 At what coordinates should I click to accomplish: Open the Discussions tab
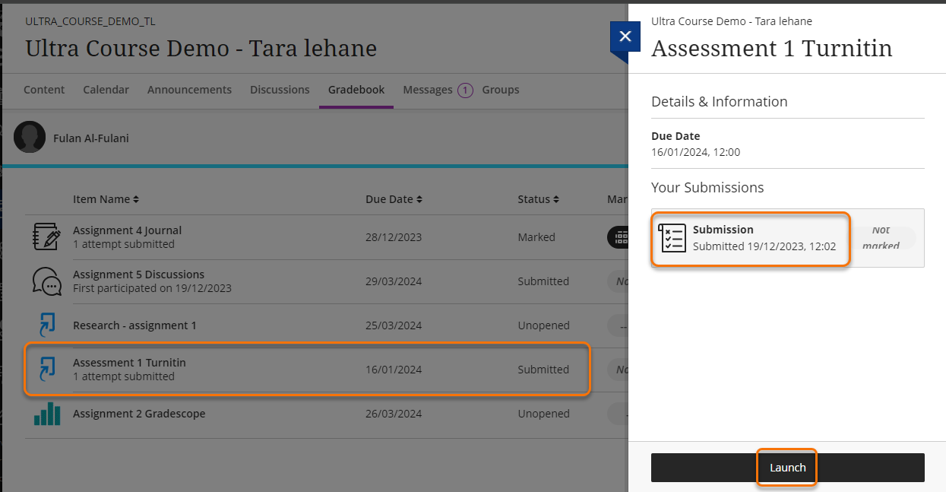point(280,90)
